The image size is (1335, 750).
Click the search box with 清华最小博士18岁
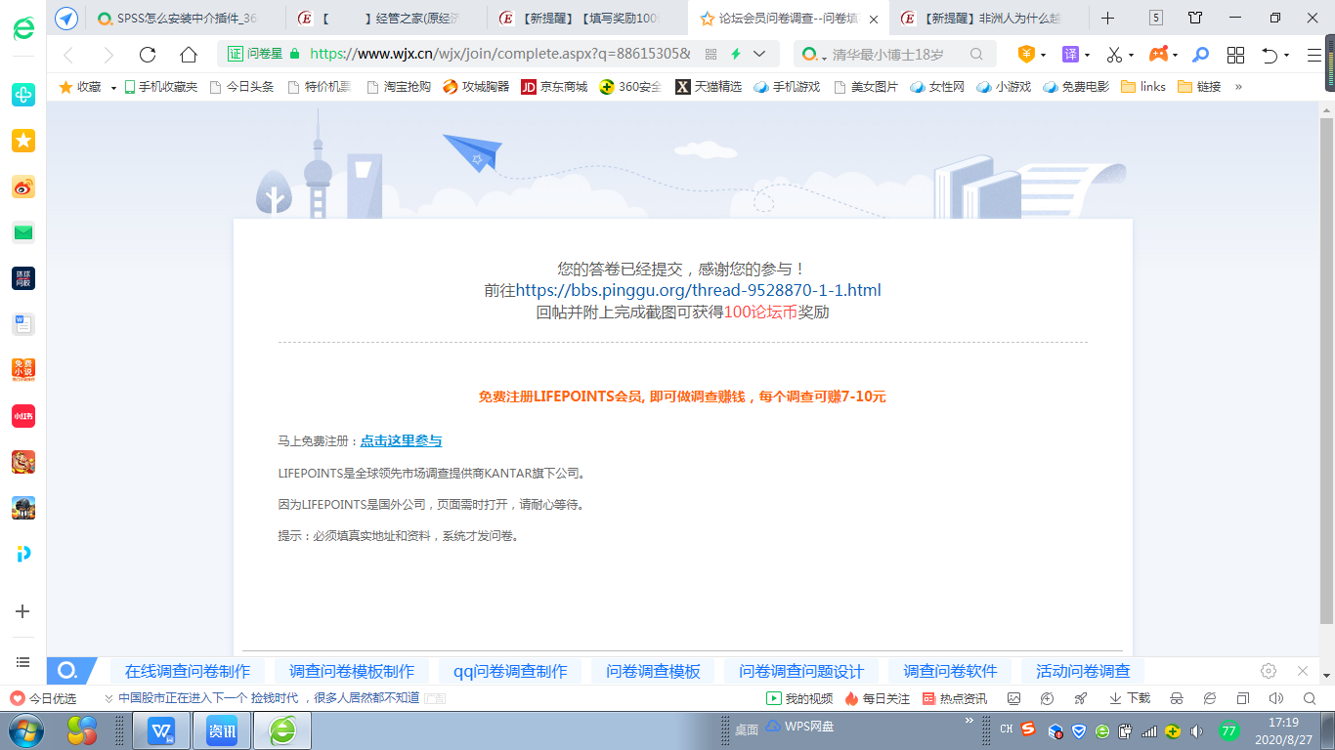[x=894, y=55]
